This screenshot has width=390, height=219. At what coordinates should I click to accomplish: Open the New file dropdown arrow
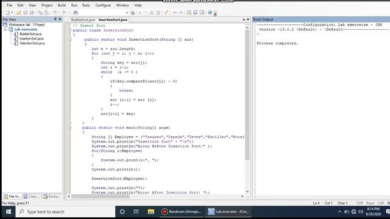(12, 12)
